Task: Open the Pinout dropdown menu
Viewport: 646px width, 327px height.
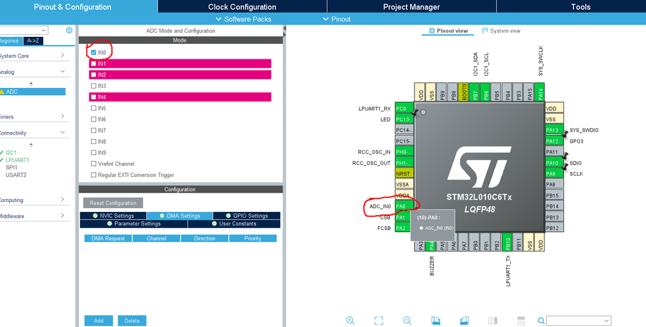Action: tap(337, 19)
